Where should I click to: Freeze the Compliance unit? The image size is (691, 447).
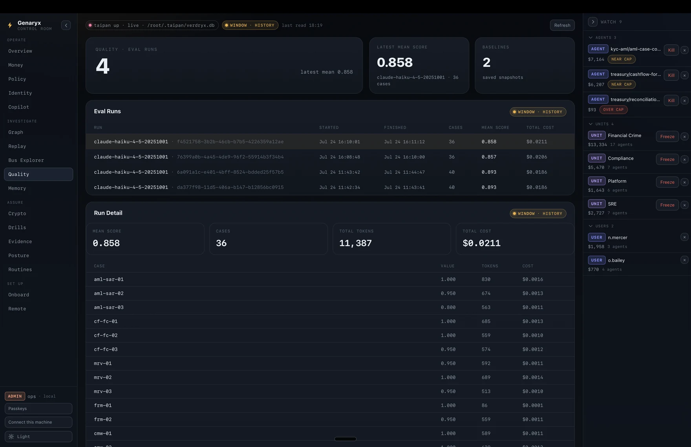(x=667, y=159)
